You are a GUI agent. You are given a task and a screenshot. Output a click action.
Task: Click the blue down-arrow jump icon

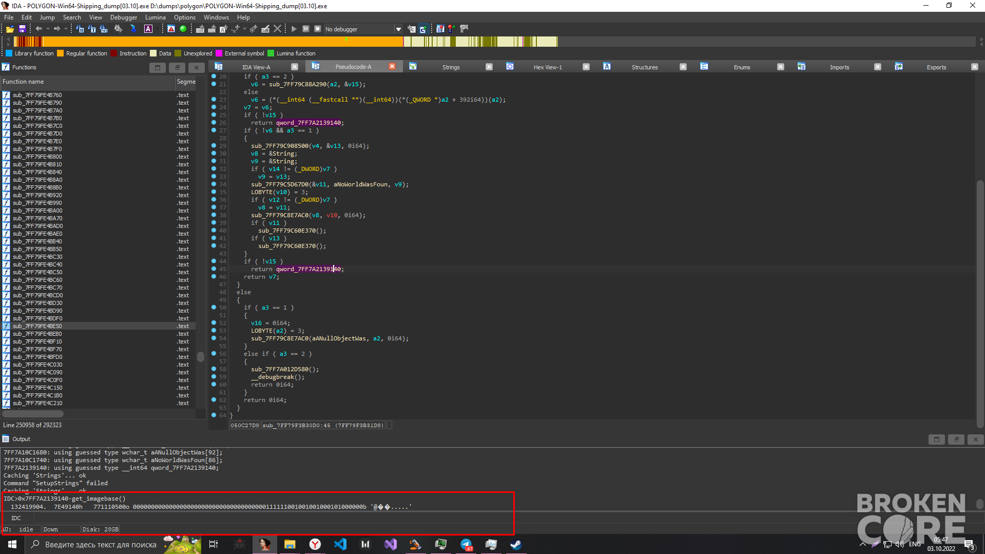point(133,29)
